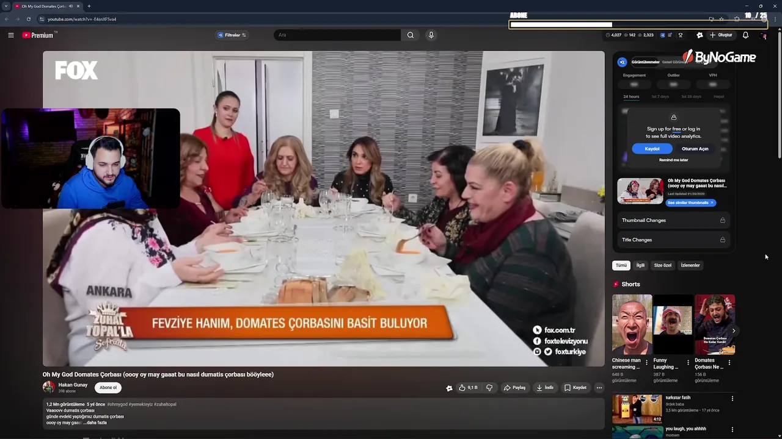782x439 pixels.
Task: Click the sparkle AI icon beside Oluştur
Action: [700, 35]
